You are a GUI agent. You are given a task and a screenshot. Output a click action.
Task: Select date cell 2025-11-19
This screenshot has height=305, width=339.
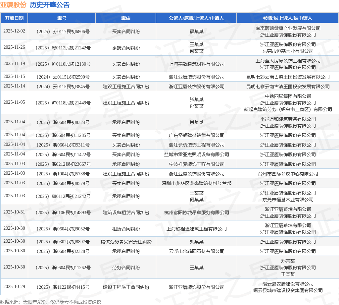click(14, 63)
